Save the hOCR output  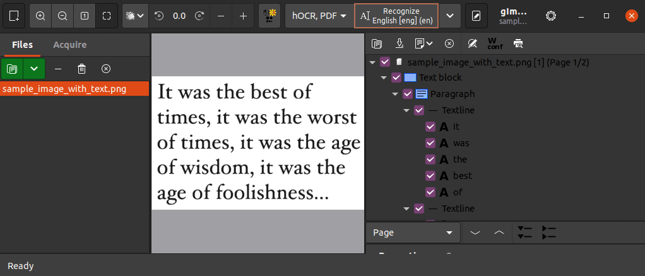point(399,43)
